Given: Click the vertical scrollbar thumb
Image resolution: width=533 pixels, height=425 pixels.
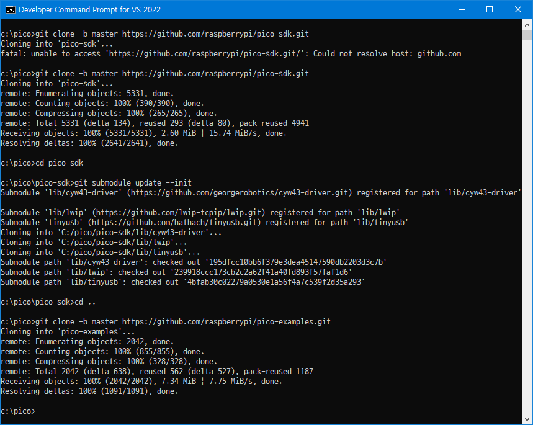Looking at the screenshot, I should (x=527, y=35).
